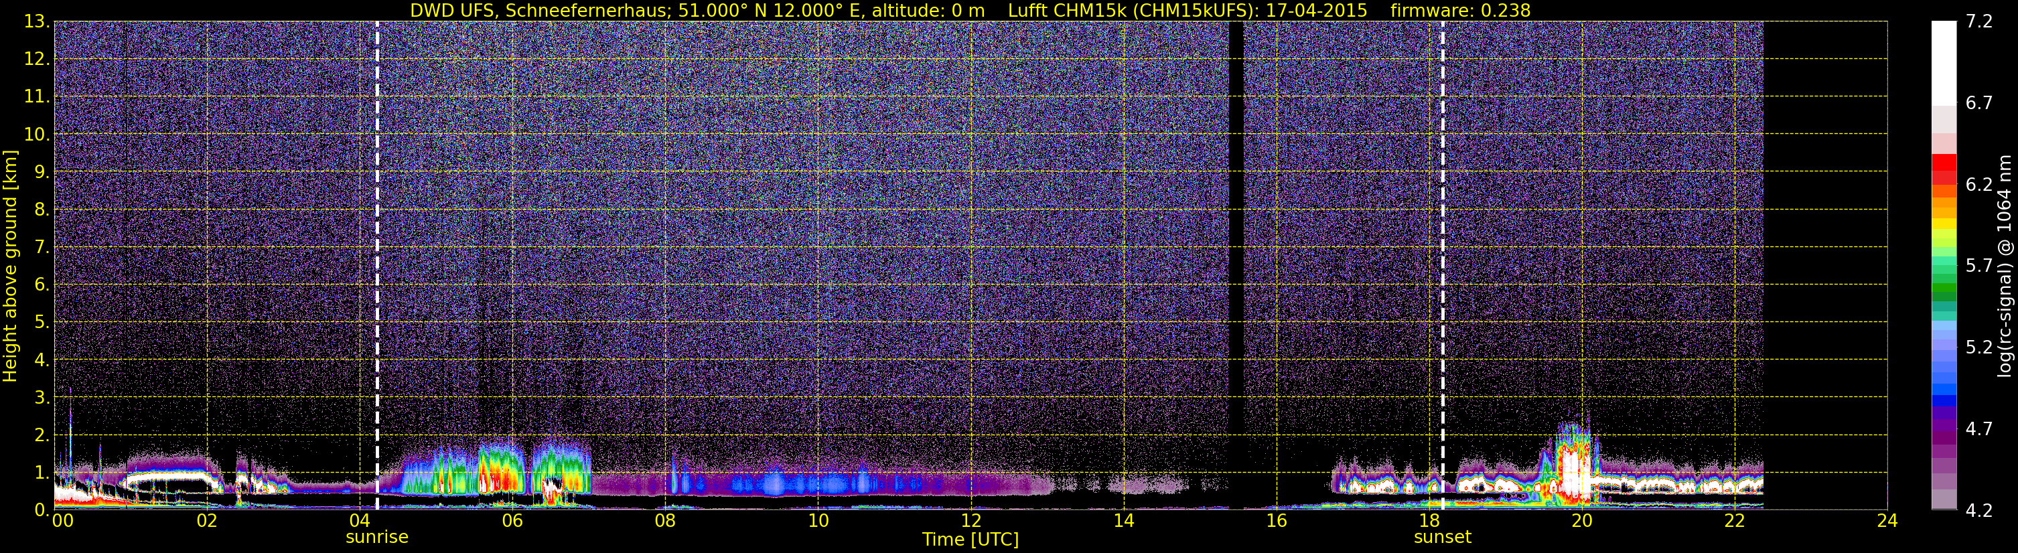Click the height axis tick '10.'
Screen dimensions: 2018x553
pos(36,135)
